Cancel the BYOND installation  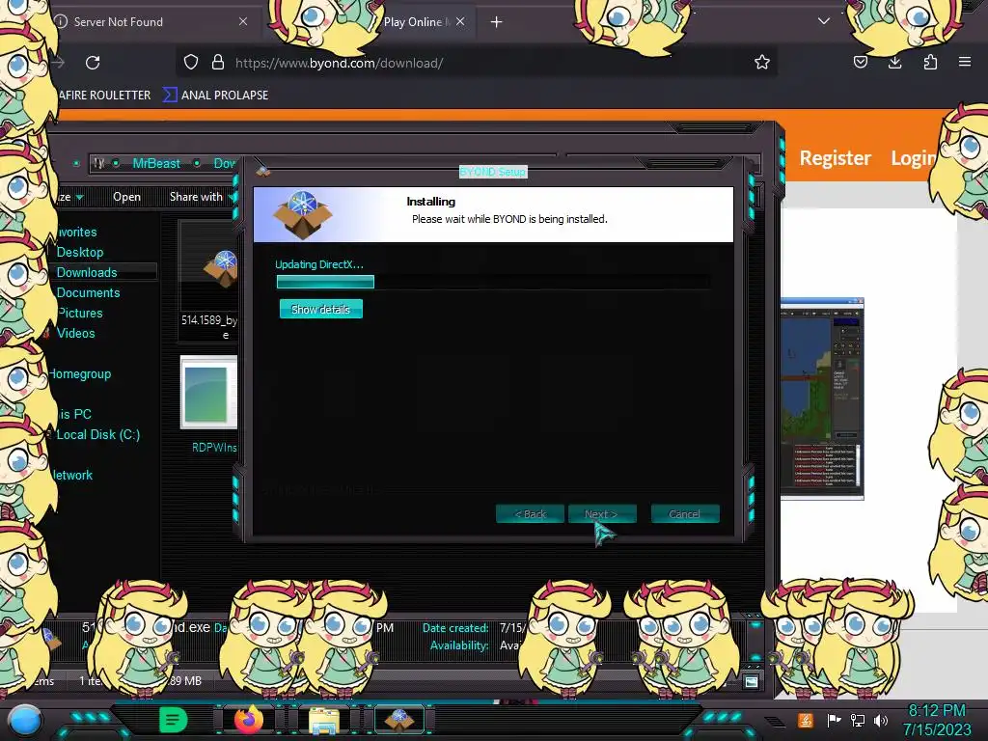pos(684,514)
